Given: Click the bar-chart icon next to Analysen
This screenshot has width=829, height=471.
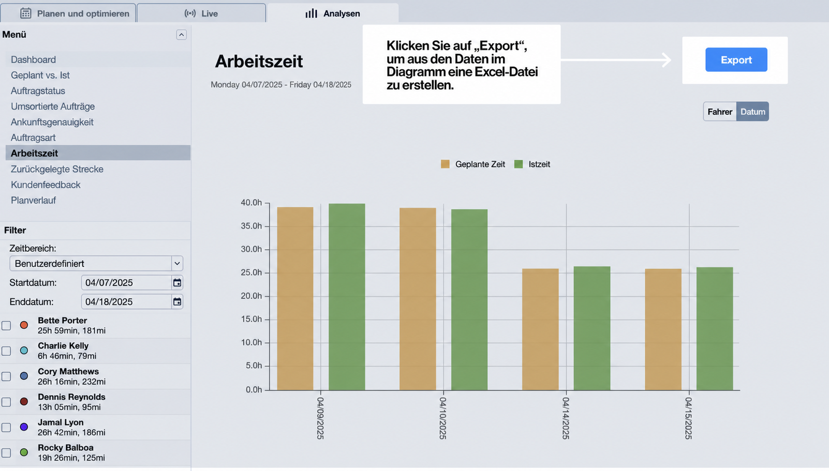Looking at the screenshot, I should coord(311,13).
